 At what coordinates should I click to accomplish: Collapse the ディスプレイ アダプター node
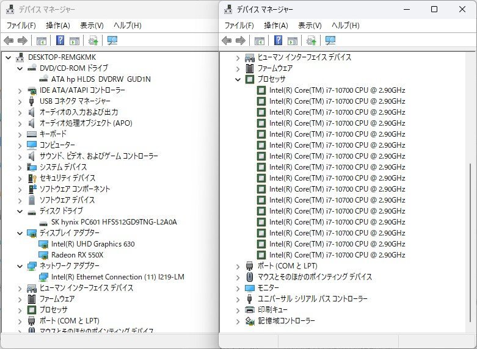coord(20,233)
